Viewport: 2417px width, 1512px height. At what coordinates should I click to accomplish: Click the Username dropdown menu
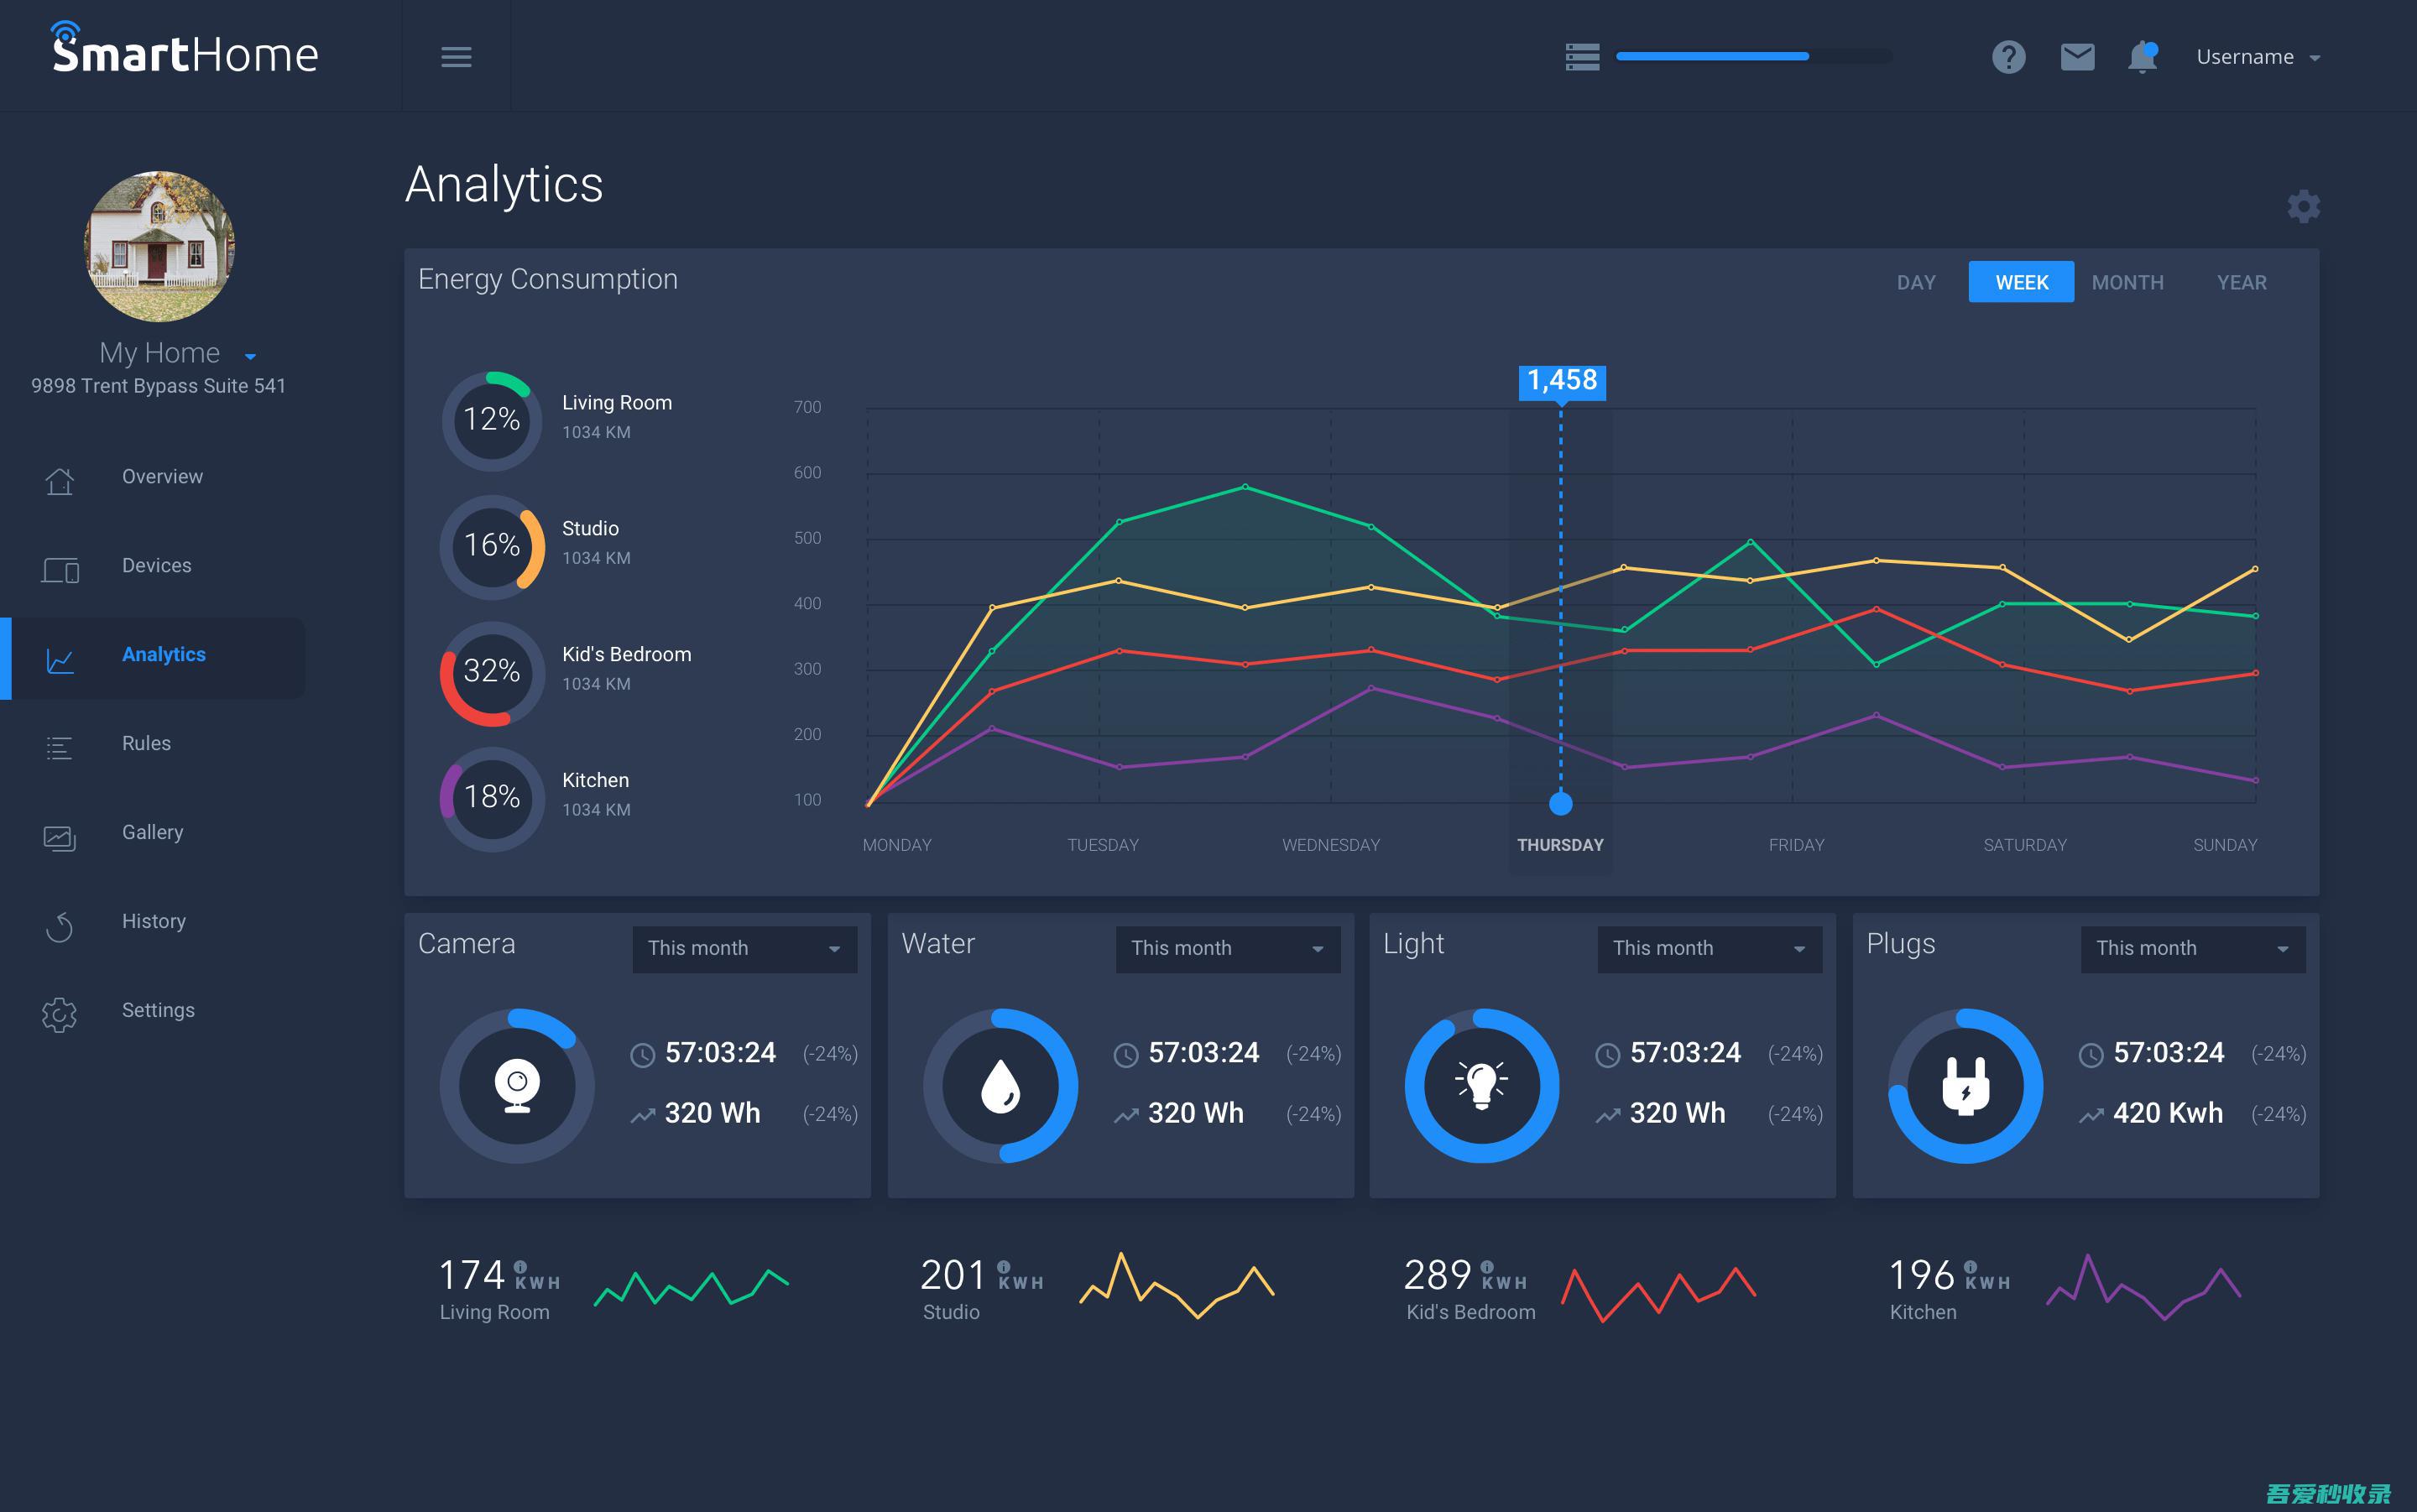[x=2262, y=55]
